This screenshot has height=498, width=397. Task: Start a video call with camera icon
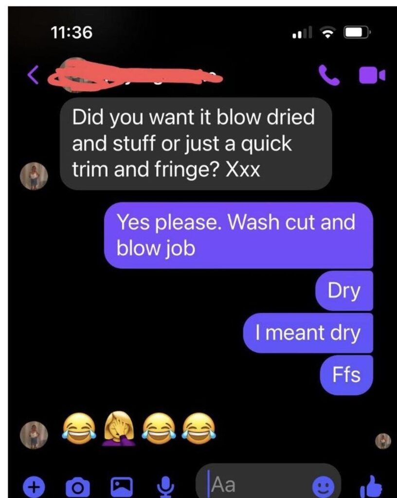372,75
